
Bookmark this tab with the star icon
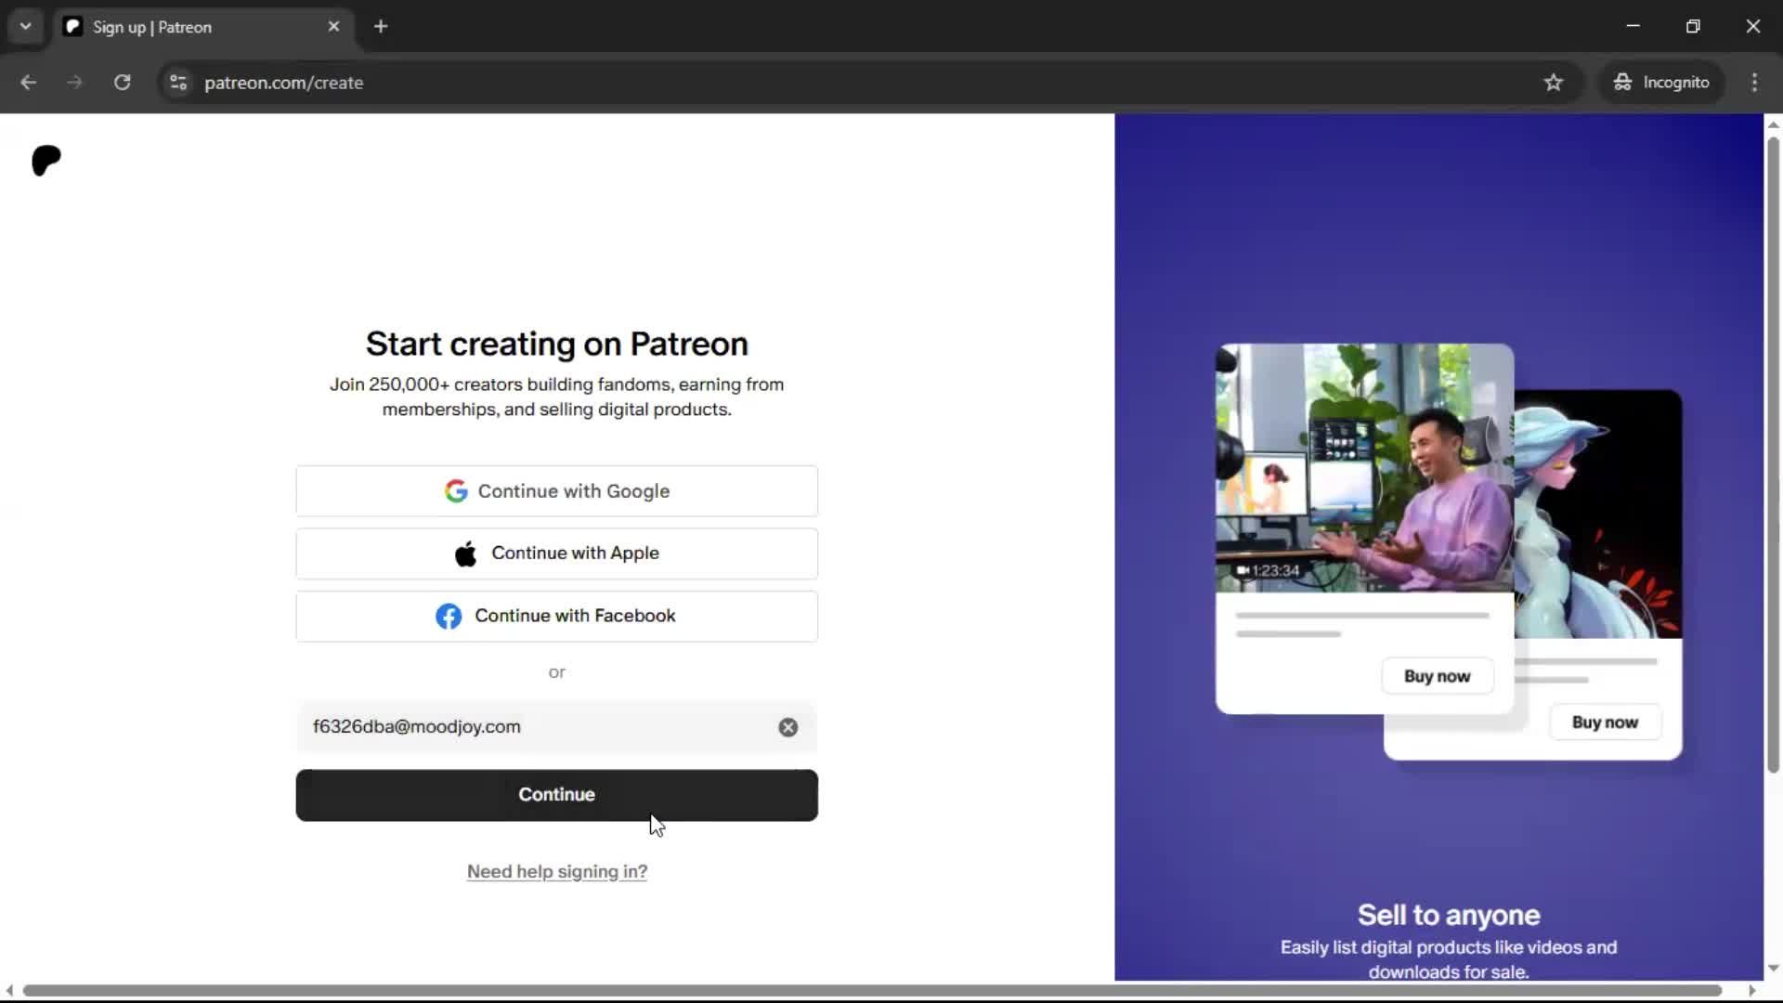coord(1554,82)
